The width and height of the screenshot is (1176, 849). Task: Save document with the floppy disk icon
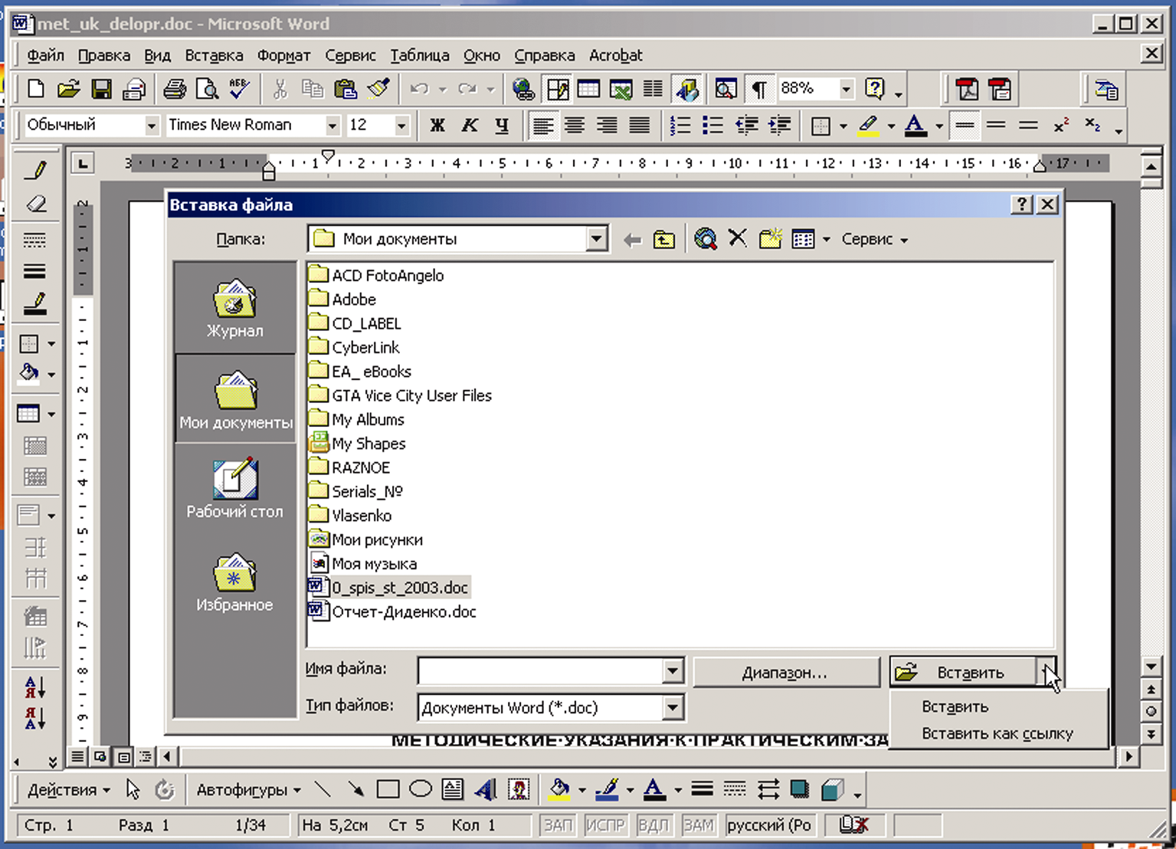[x=101, y=90]
